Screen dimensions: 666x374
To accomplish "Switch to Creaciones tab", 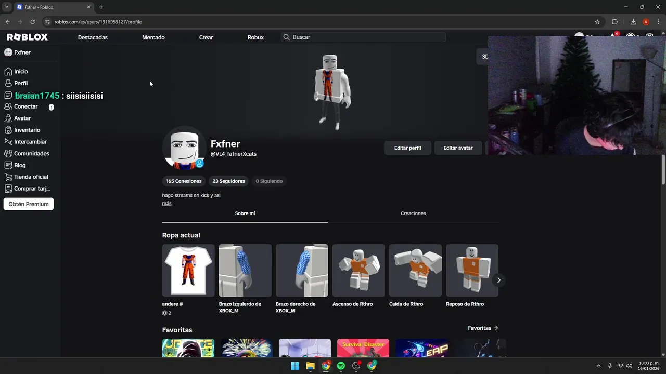I will coord(413,213).
